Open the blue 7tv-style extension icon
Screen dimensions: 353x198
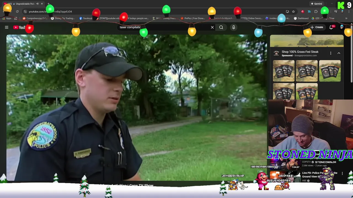point(309,12)
